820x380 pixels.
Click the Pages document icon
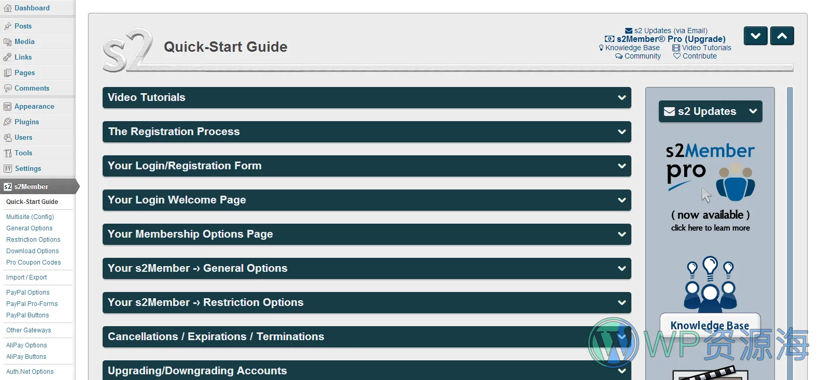pyautogui.click(x=7, y=73)
